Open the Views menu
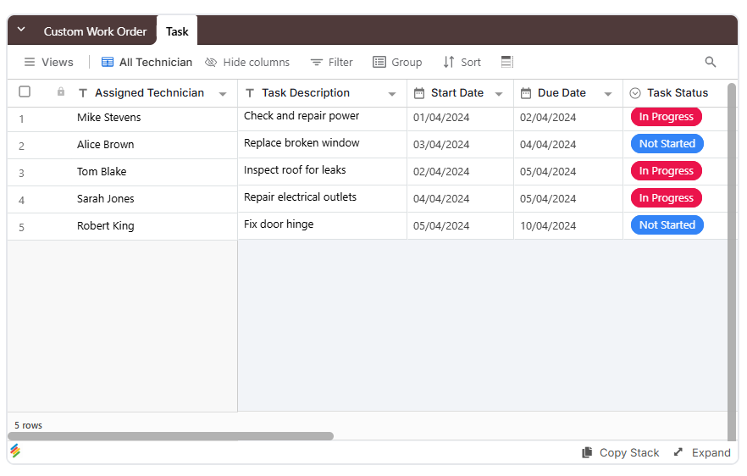The width and height of the screenshot is (747, 476). [x=48, y=62]
